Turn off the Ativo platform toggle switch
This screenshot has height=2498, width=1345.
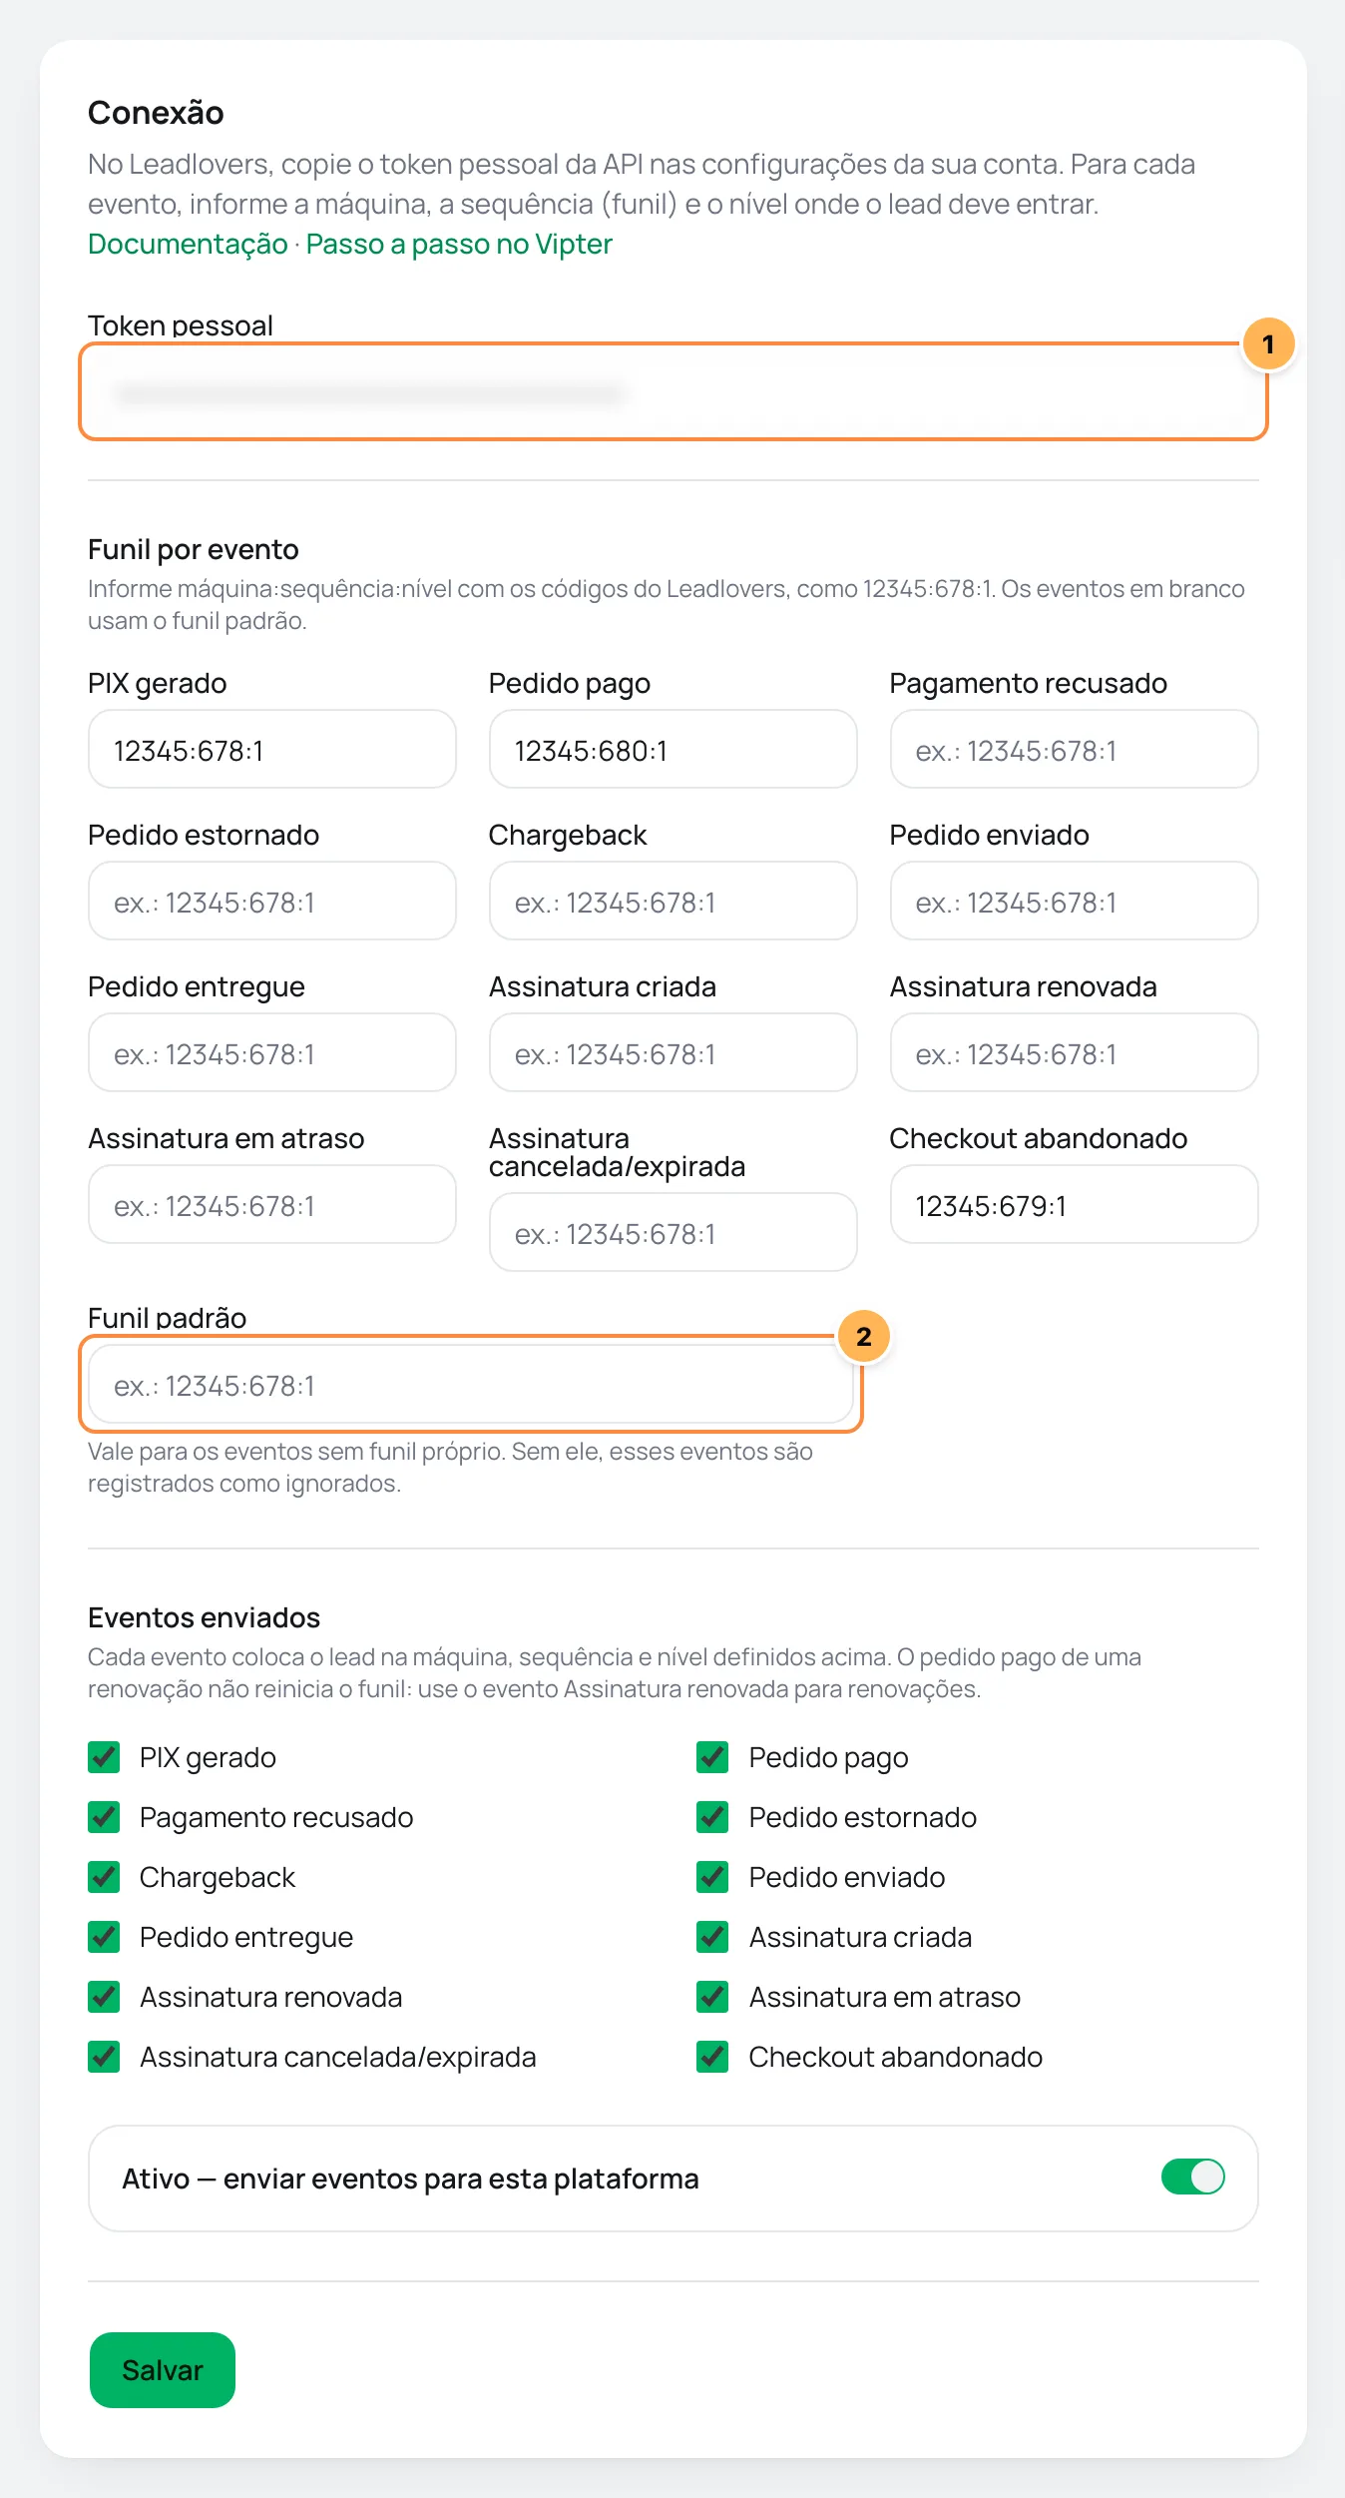(1192, 2177)
